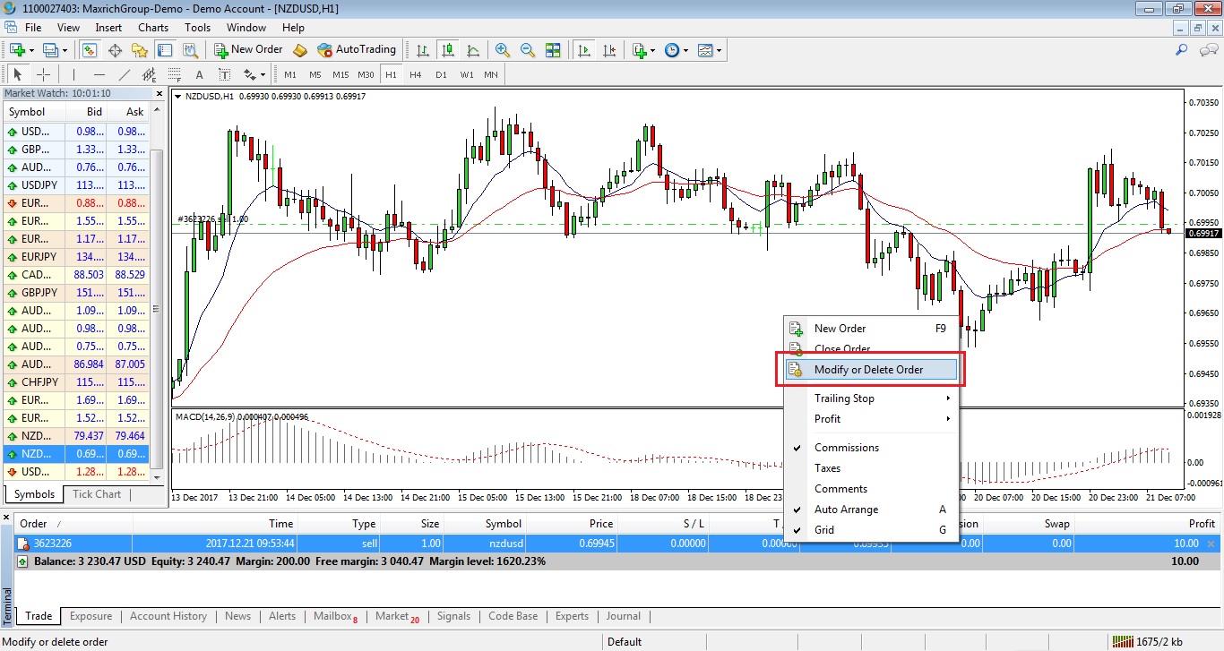Select the arrow cursor tool

click(x=18, y=74)
